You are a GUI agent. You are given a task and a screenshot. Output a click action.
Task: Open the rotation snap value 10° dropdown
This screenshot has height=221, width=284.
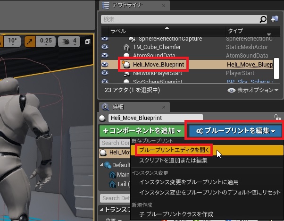point(12,42)
